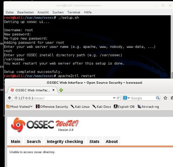
Task: Go back using the browser back arrow
Action: [10, 98]
